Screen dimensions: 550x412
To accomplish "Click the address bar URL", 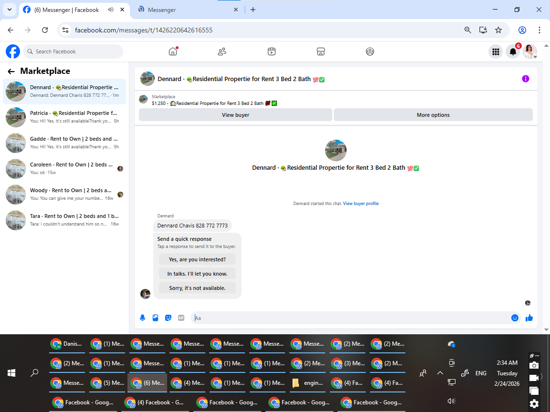I will (143, 30).
